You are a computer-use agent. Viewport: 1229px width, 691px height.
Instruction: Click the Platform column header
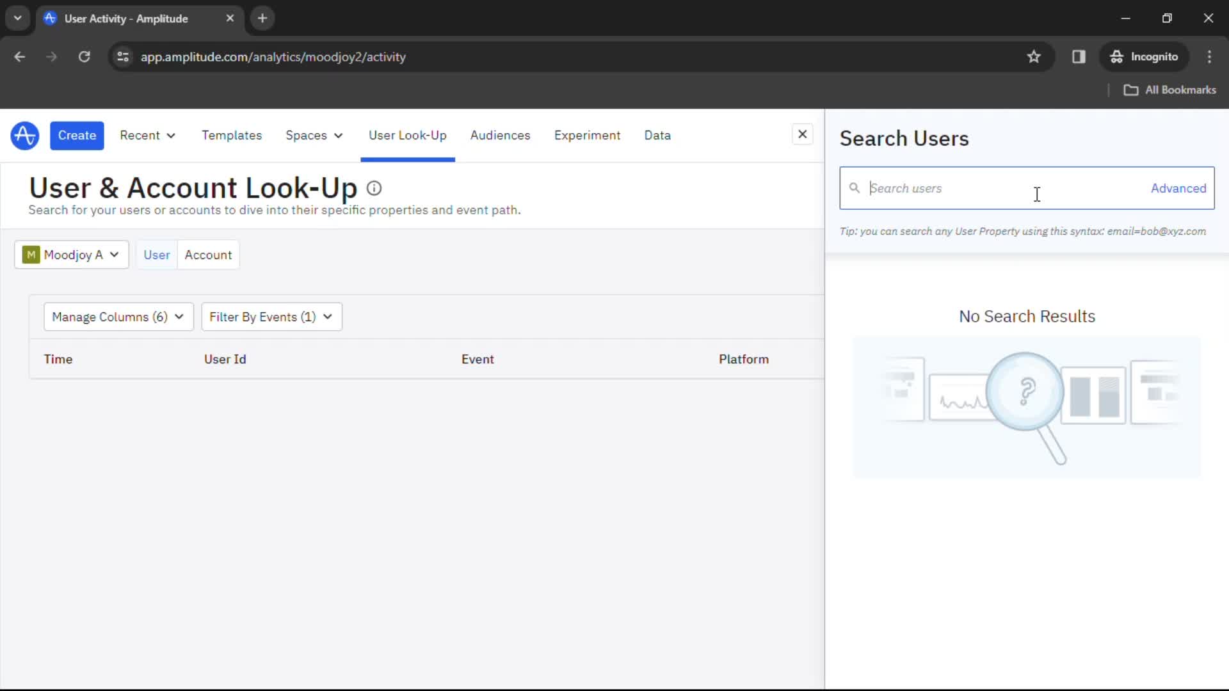click(x=744, y=360)
